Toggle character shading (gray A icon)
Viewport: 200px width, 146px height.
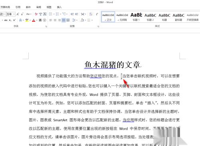point(40,20)
